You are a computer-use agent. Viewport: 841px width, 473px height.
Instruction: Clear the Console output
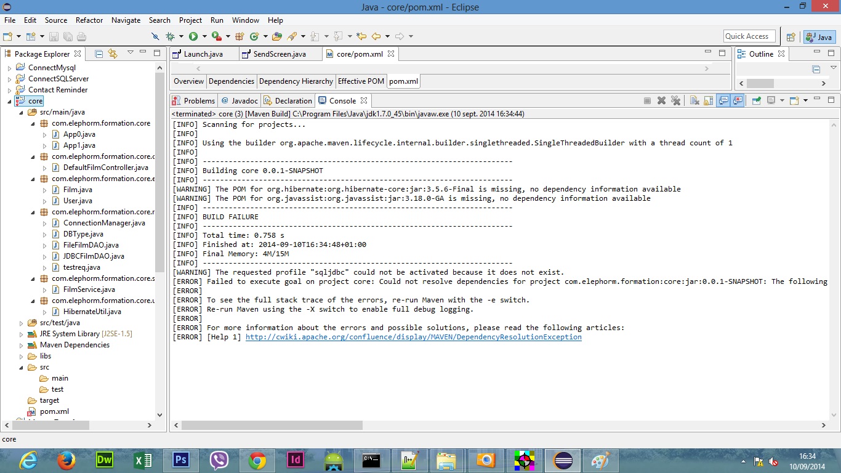(694, 100)
